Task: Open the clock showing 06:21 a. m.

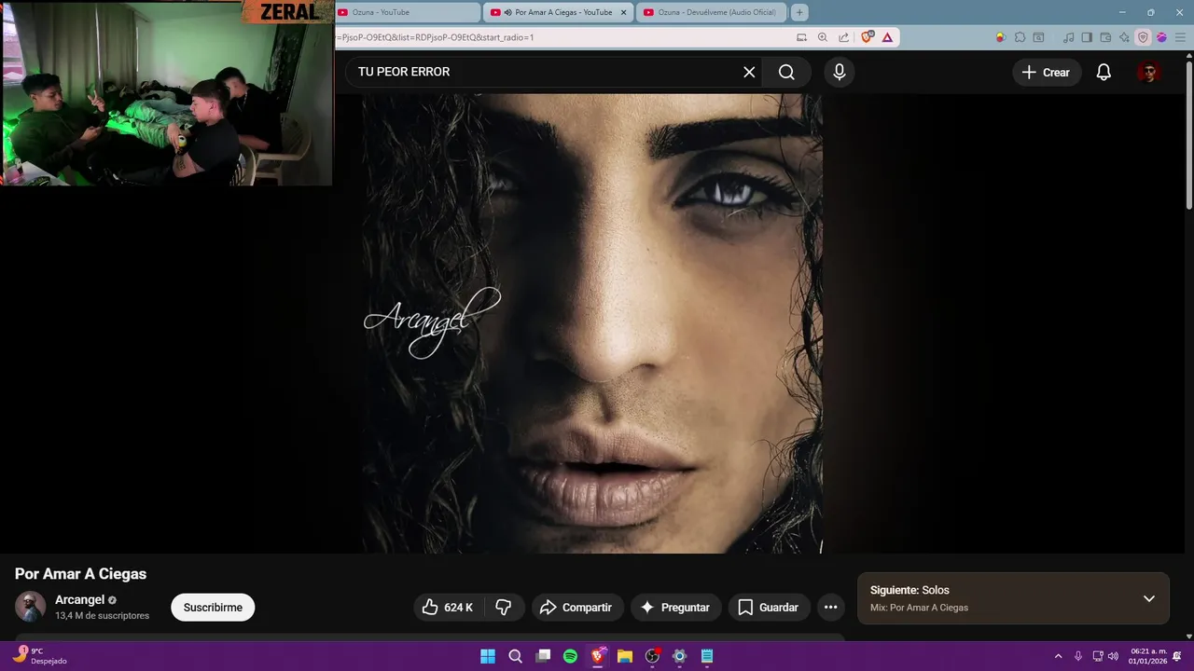Action: tap(1147, 656)
